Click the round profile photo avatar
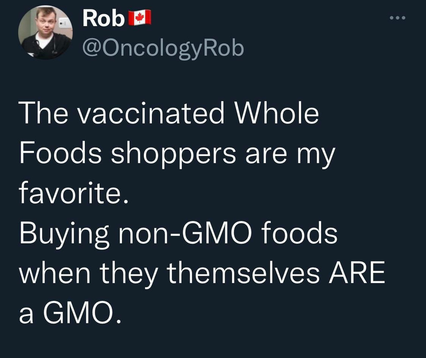The width and height of the screenshot is (426, 358). click(x=45, y=32)
